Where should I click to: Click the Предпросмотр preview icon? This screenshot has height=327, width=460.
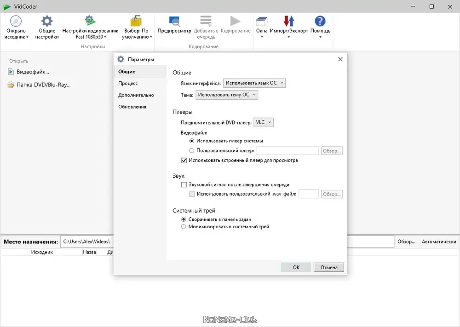(174, 21)
